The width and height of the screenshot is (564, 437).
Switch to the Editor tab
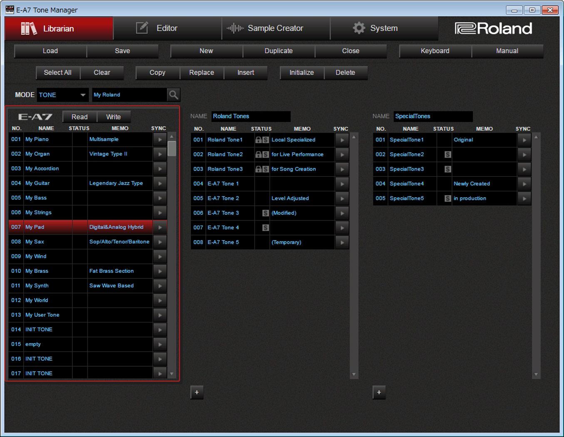pos(167,28)
